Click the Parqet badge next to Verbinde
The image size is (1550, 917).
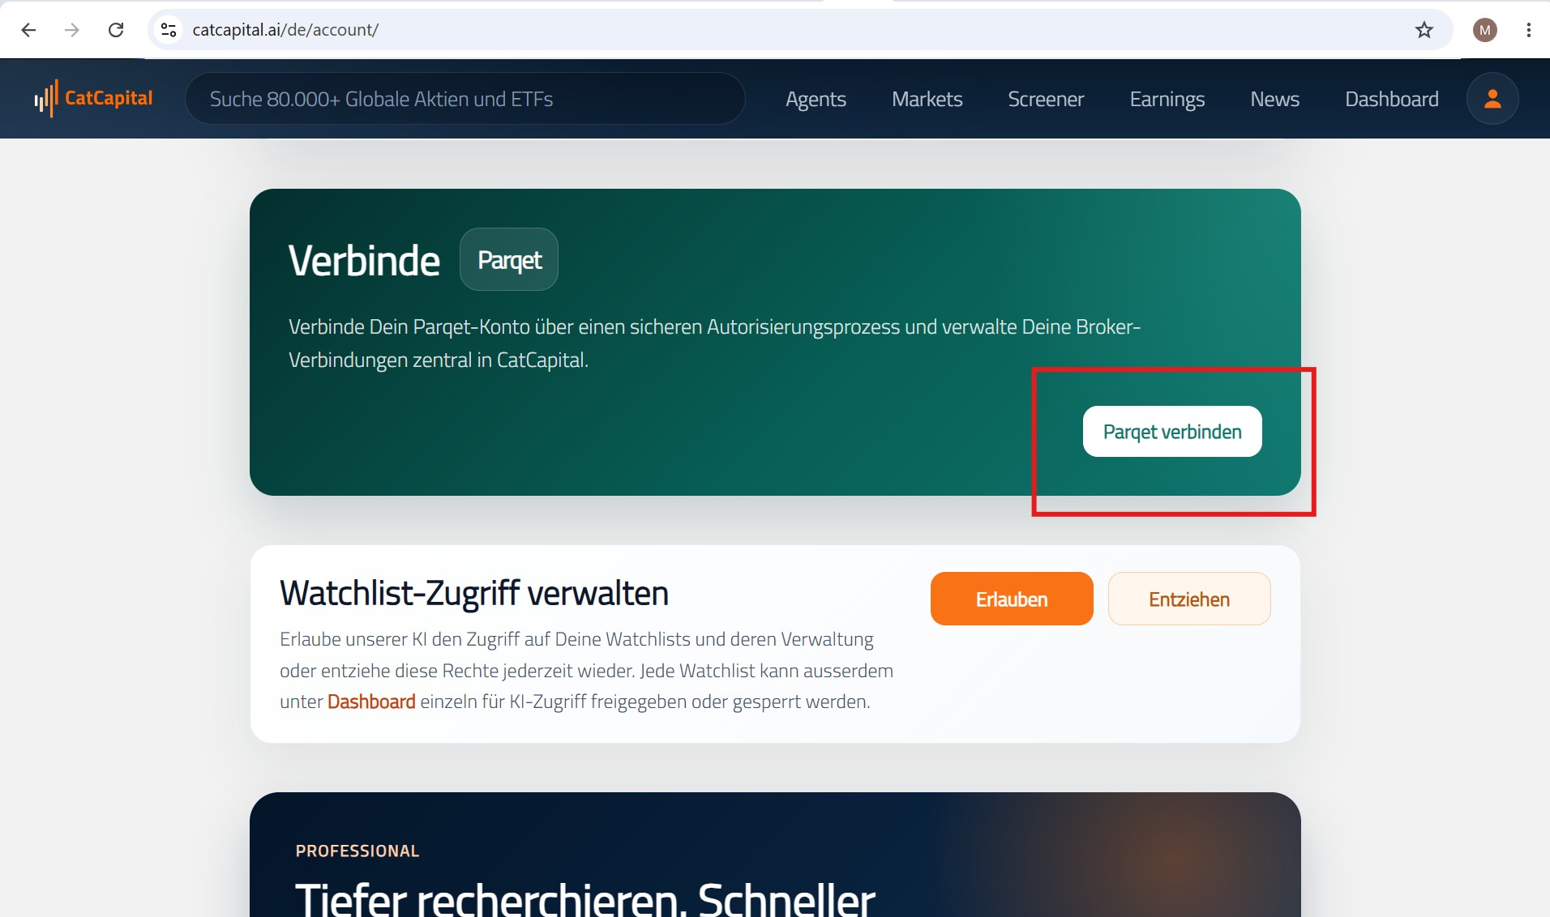tap(509, 259)
